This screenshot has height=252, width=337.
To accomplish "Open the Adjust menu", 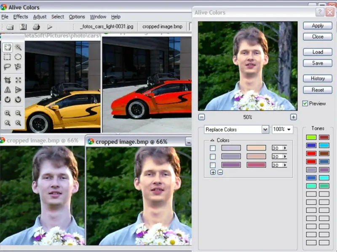I will 40,17.
